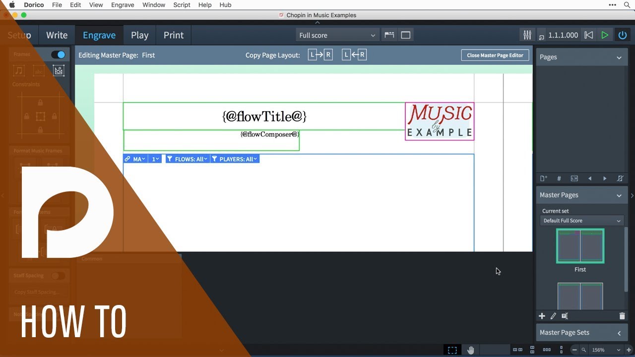Viewport: 635px width, 357px height.
Task: Click the flowComposer token text frame
Action: [x=211, y=140]
